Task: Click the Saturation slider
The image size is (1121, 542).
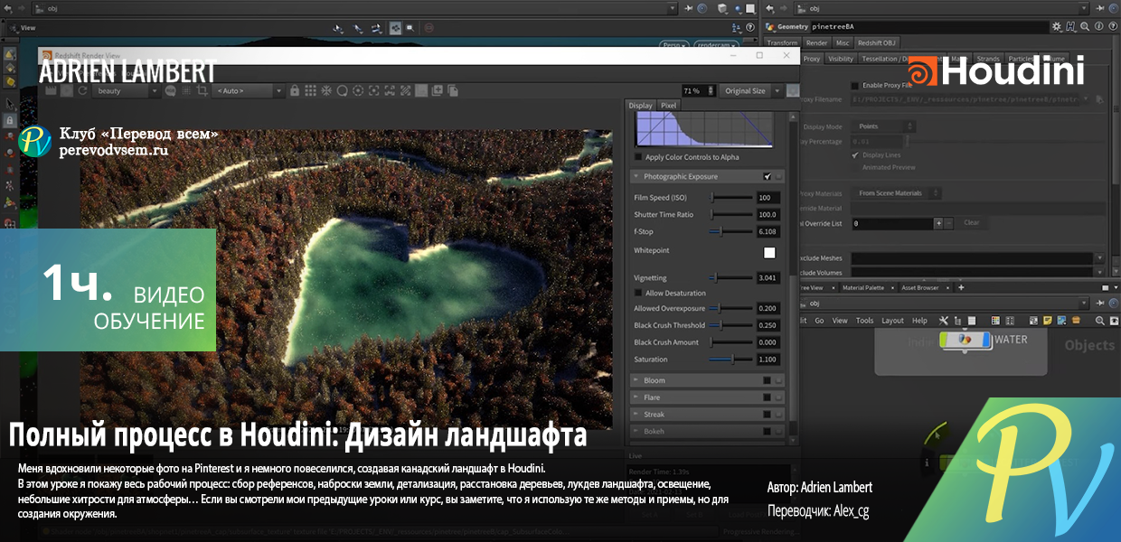Action: 731,360
